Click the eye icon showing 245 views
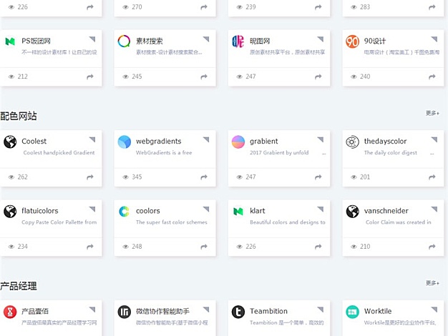The width and height of the screenshot is (448, 336). click(125, 76)
